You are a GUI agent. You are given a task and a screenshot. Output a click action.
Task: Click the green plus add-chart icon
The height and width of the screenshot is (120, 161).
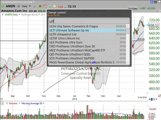2,6
